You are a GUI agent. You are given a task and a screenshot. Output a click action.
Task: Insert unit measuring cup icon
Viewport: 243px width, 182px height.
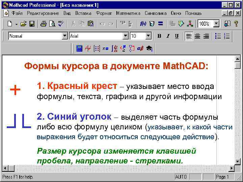[x=152, y=24]
